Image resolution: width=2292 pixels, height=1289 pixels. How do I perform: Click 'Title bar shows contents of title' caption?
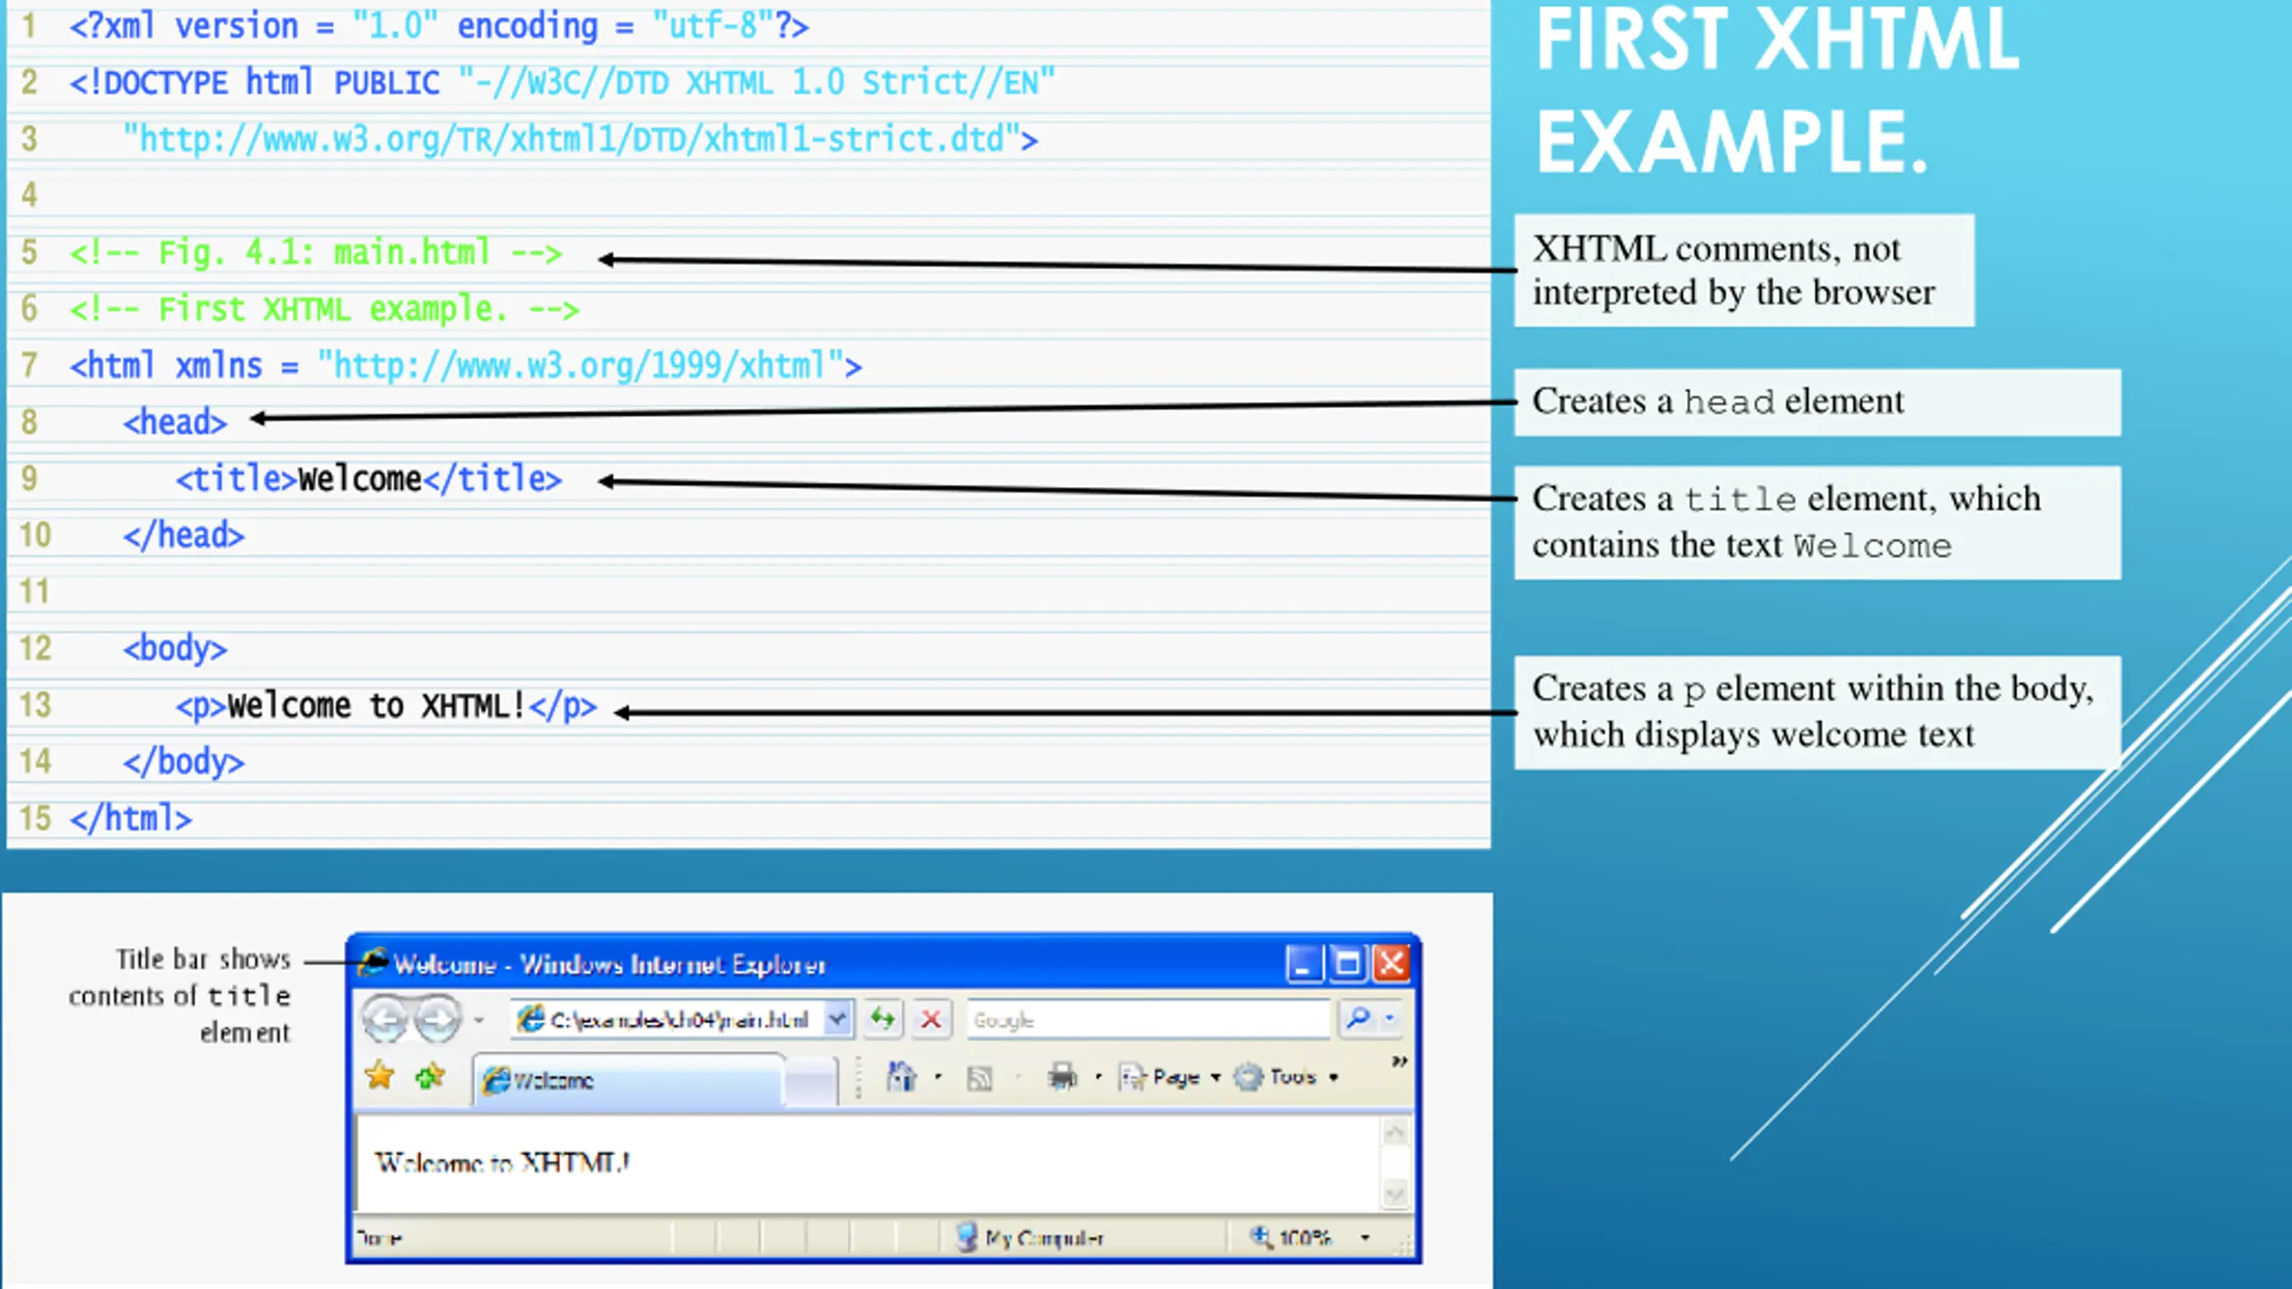pyautogui.click(x=180, y=995)
